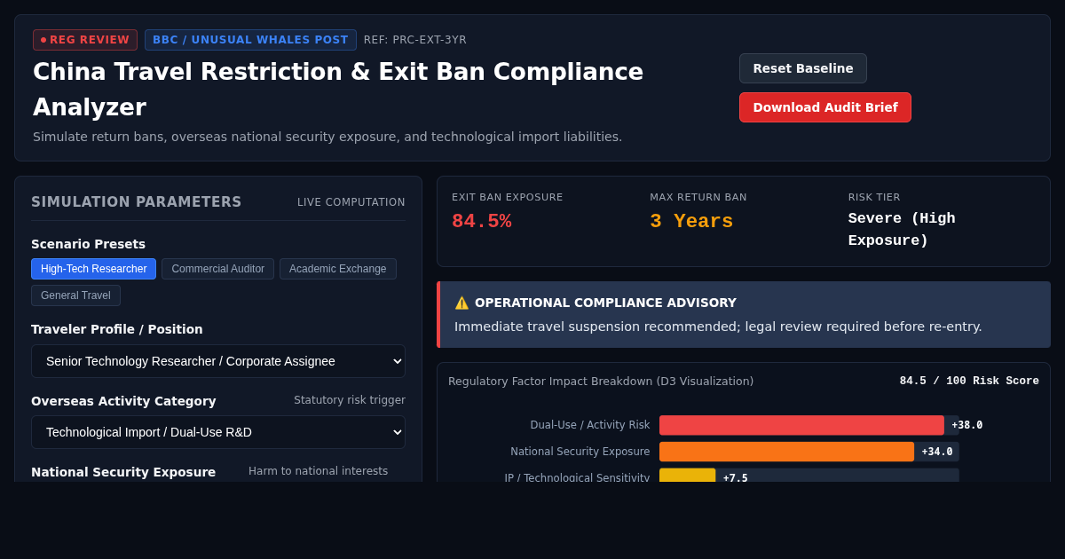Click the 'REF: PRC-EXT-3YR' reference text
This screenshot has width=1065, height=559.
(415, 40)
